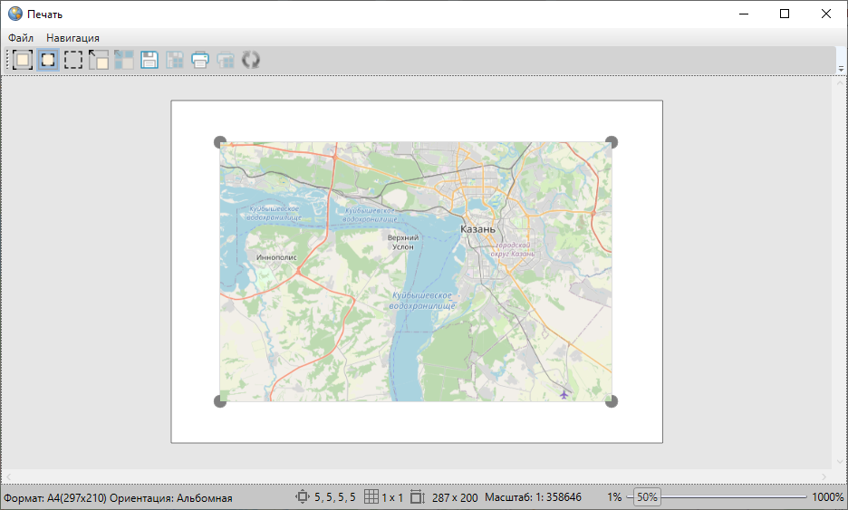Click the grayed tiled-pages print icon
This screenshot has width=848, height=510.
[226, 61]
